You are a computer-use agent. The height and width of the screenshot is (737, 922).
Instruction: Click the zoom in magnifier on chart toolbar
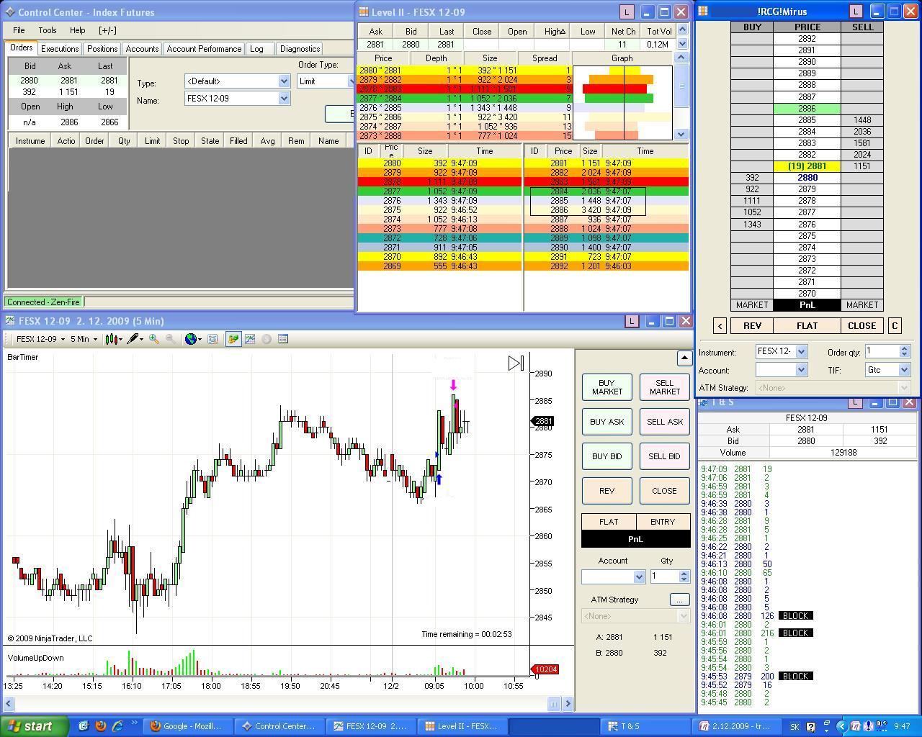click(154, 339)
